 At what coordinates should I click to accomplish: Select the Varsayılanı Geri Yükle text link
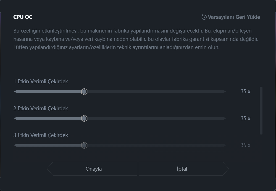[234, 17]
